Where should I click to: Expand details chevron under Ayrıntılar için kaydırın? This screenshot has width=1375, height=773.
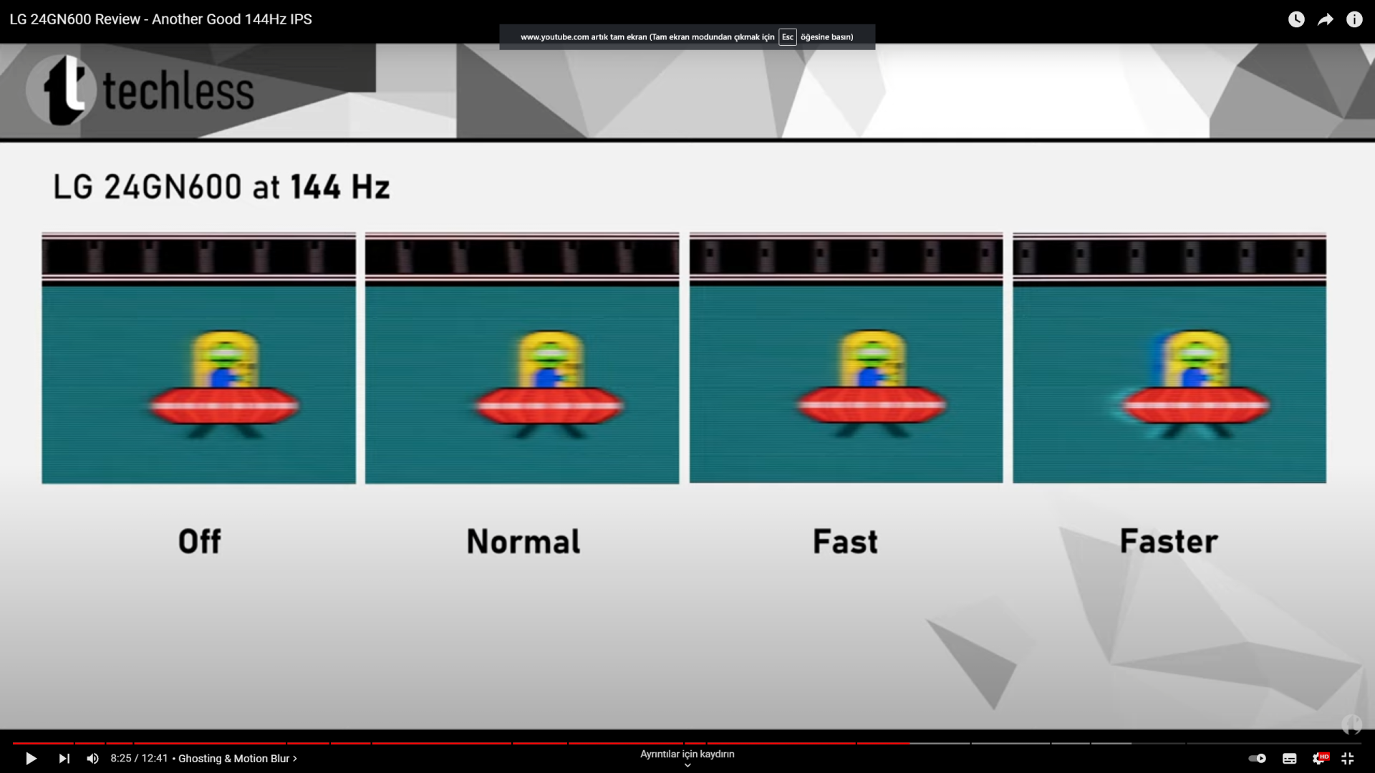tap(687, 765)
